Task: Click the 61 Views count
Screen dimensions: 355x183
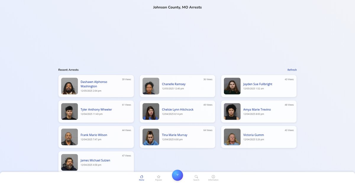Action: pyautogui.click(x=127, y=105)
